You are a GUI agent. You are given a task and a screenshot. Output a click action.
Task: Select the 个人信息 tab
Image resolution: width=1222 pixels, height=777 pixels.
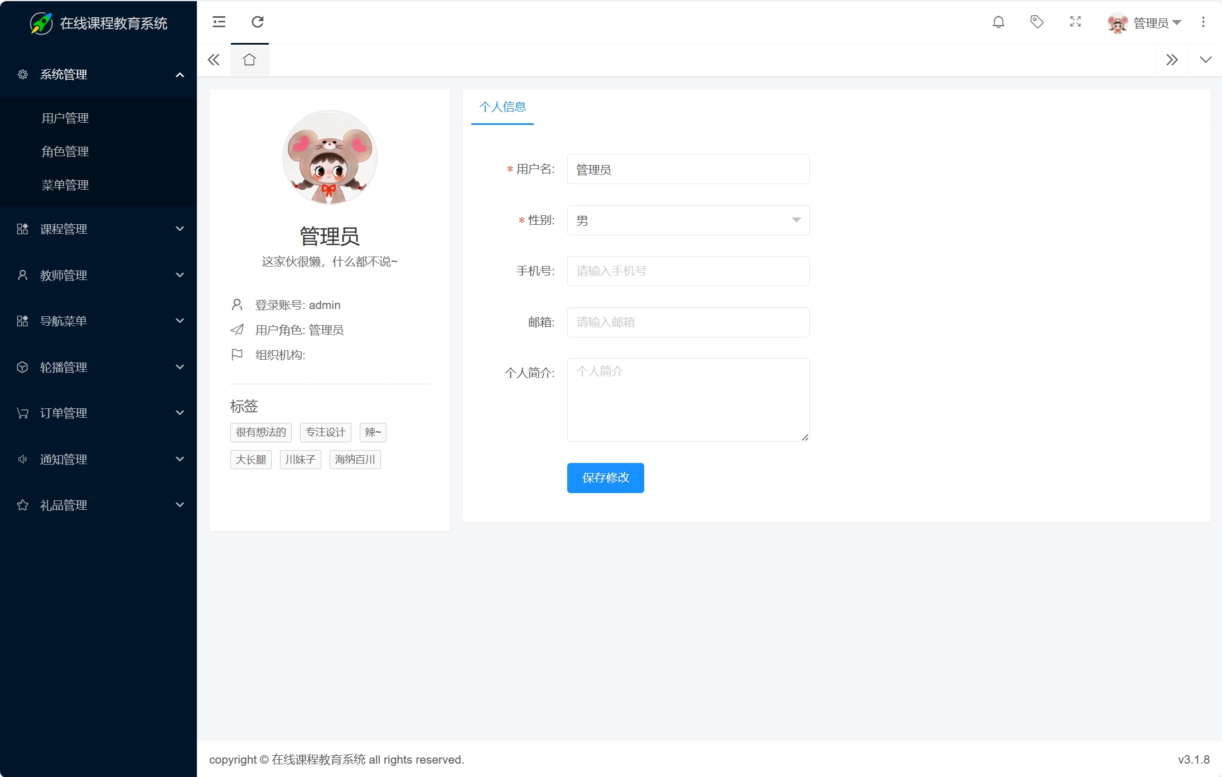coord(502,107)
